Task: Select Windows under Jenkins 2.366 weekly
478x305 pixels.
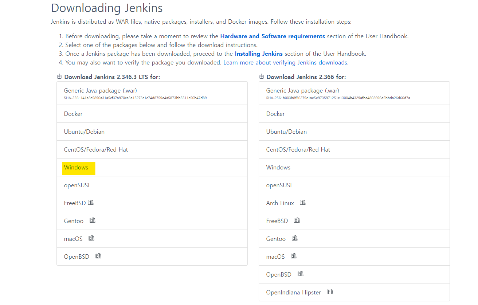Action: tap(354, 167)
